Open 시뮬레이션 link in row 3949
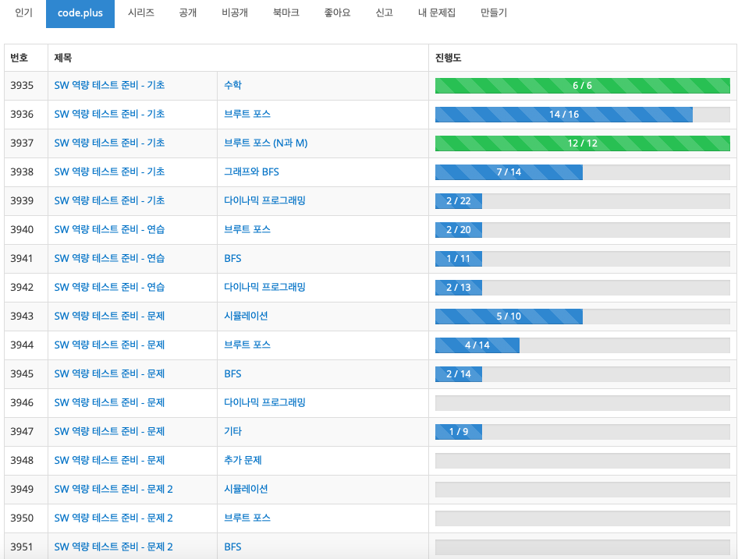Image resolution: width=738 pixels, height=559 pixels. (246, 489)
